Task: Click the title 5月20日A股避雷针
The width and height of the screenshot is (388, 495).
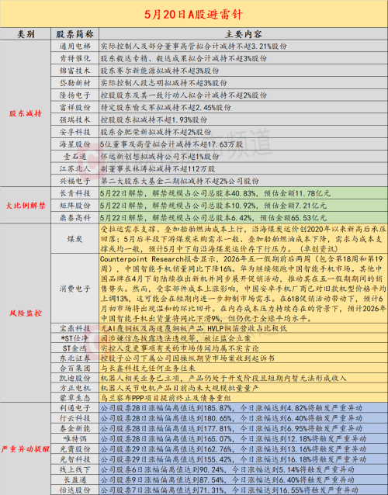Action: [x=193, y=15]
